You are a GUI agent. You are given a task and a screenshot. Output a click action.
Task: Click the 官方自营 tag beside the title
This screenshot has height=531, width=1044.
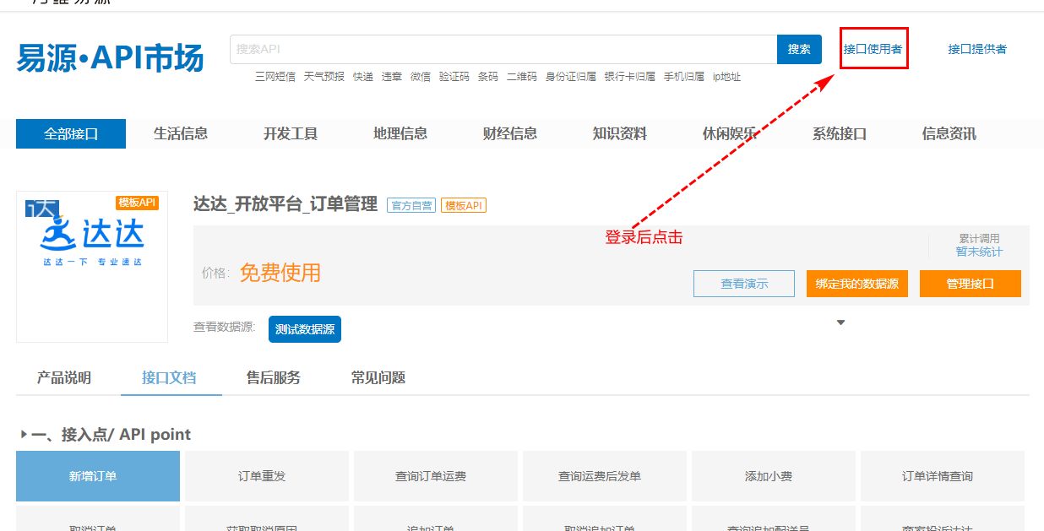(411, 205)
